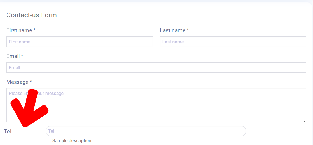Select the "Email" field label

pos(13,56)
